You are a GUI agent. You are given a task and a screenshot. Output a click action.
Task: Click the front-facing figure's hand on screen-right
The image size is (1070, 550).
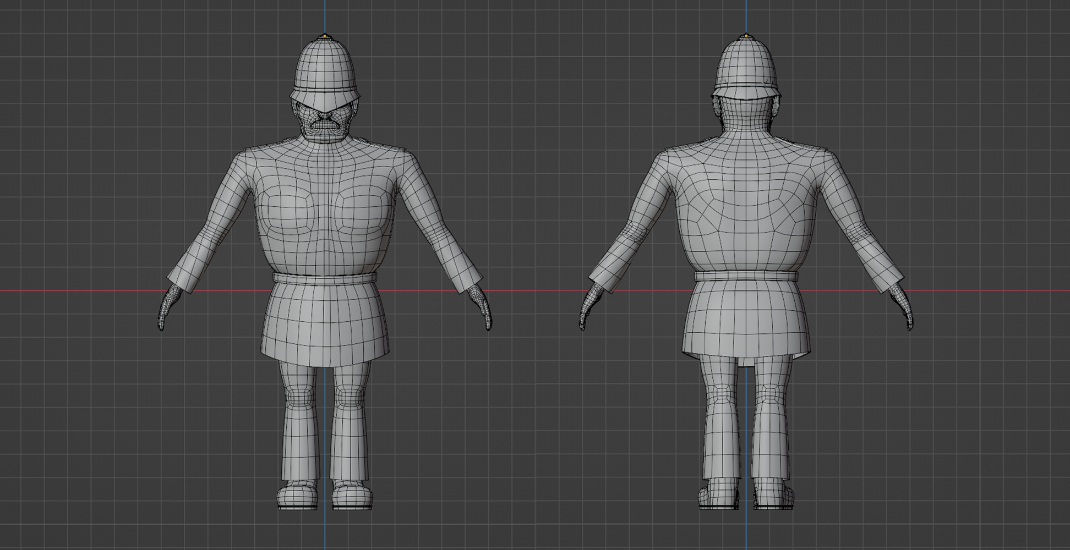482,309
